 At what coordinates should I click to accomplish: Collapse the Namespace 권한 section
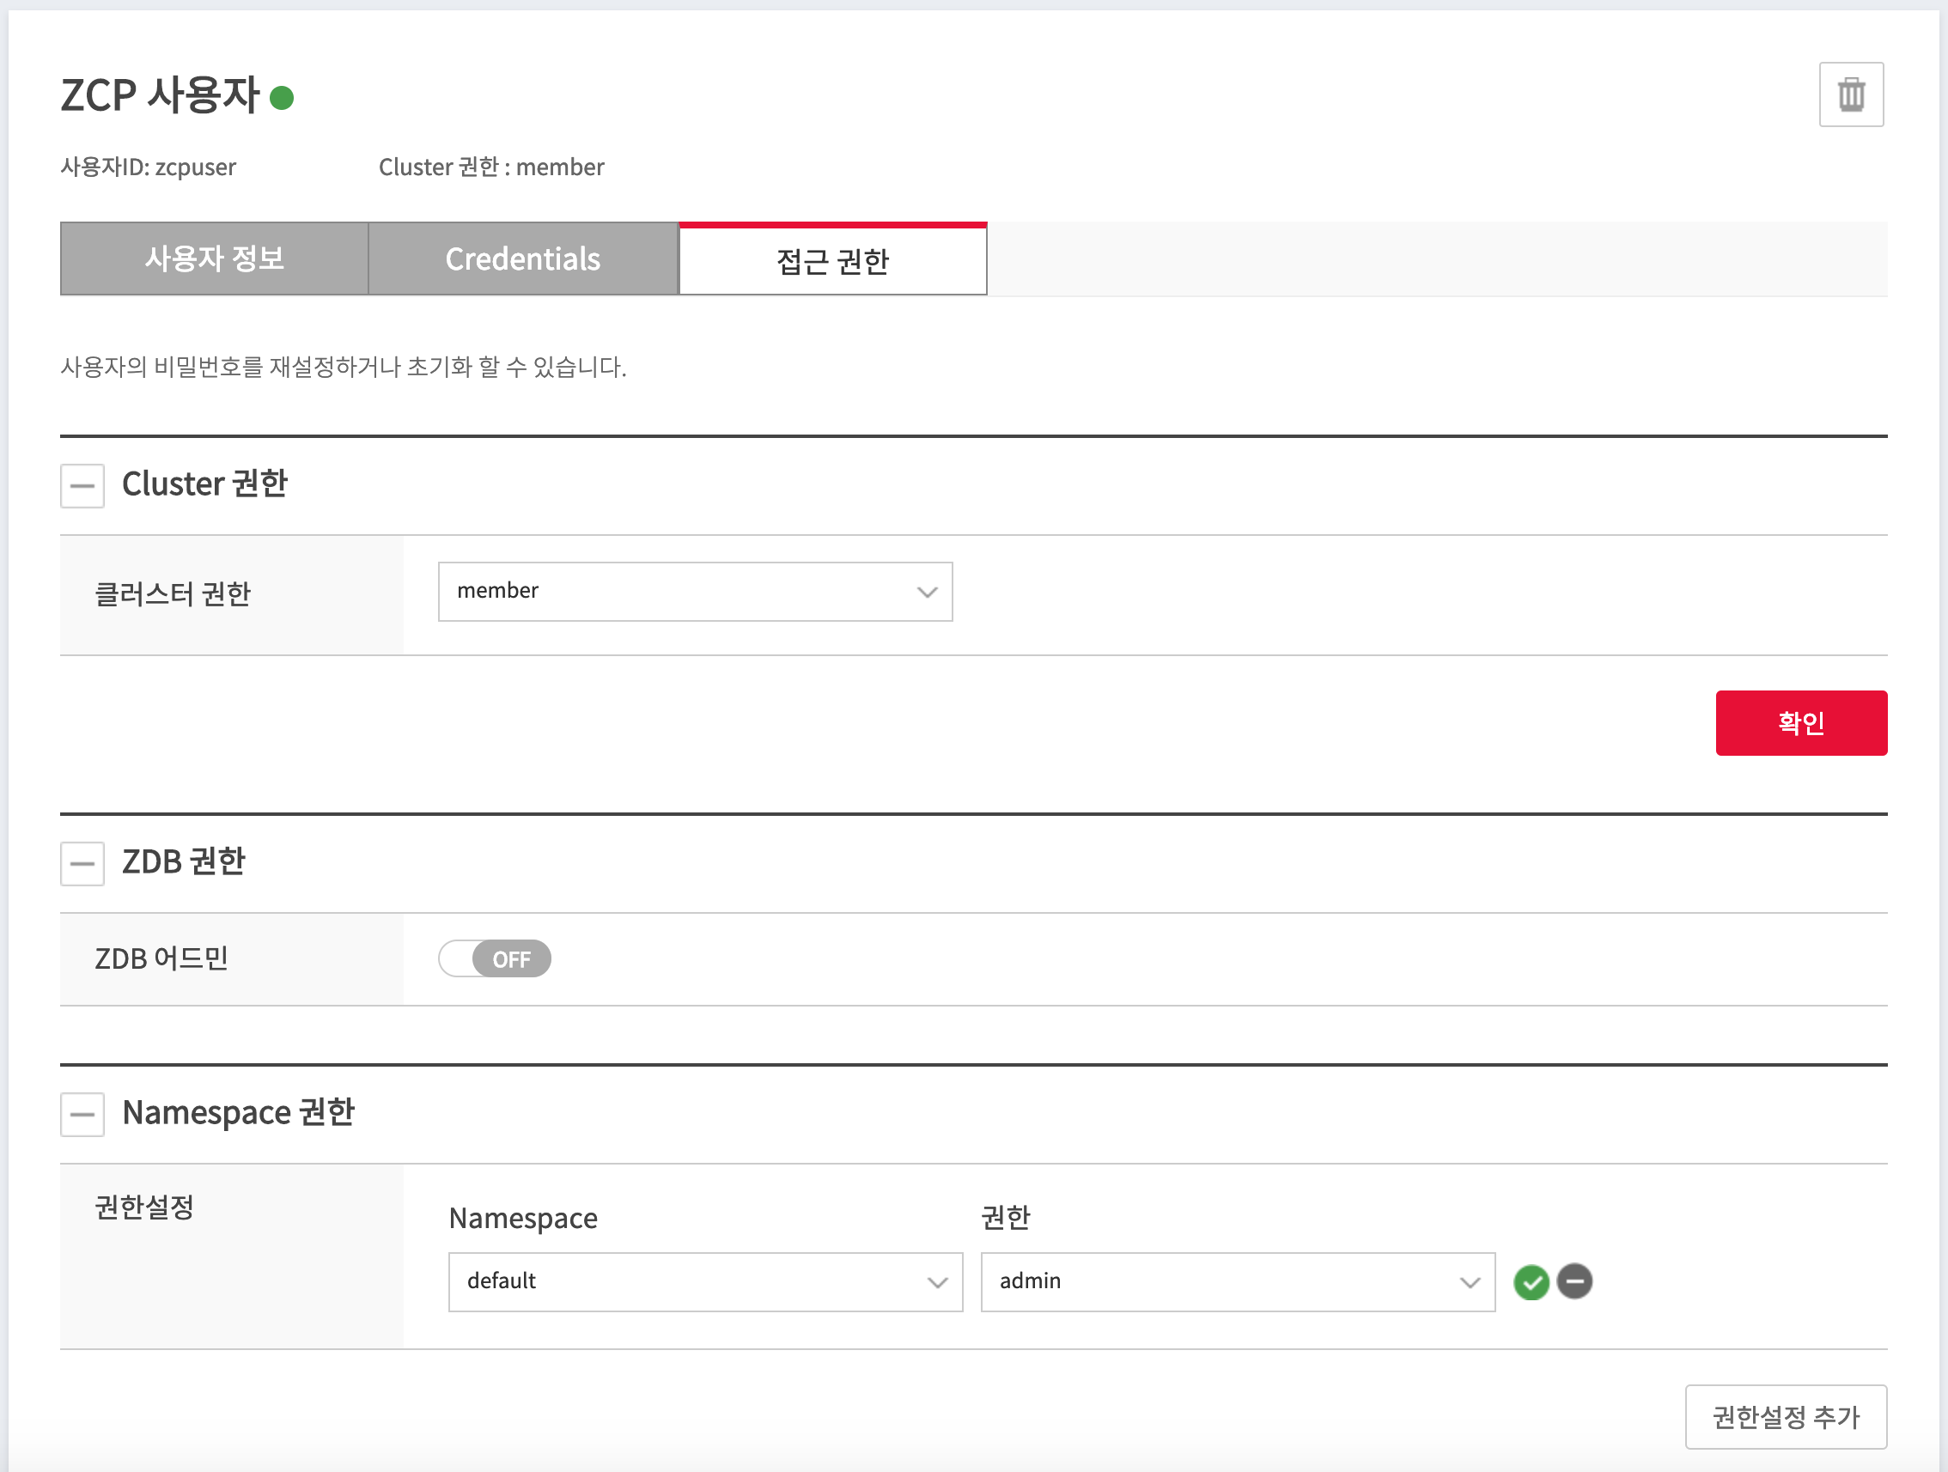pyautogui.click(x=82, y=1115)
